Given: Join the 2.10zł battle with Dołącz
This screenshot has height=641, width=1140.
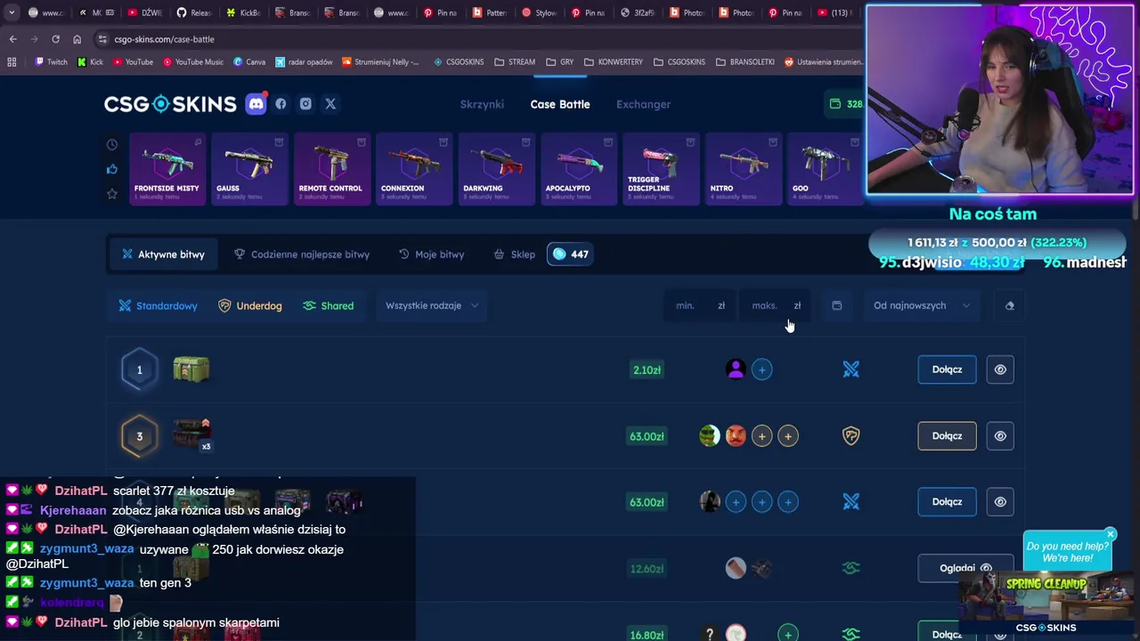Looking at the screenshot, I should 947,369.
